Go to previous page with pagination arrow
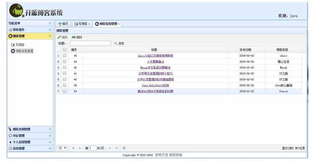Image resolution: width=315 pixels, height=162 pixels. point(80,148)
